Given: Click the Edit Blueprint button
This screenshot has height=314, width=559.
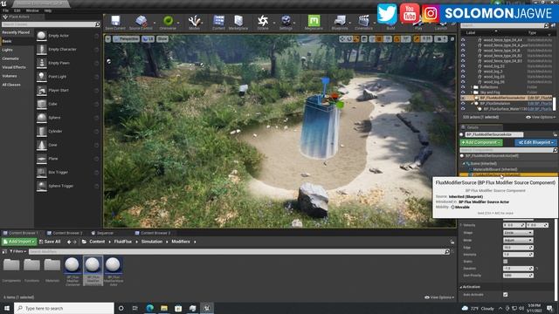Looking at the screenshot, I should (535, 142).
